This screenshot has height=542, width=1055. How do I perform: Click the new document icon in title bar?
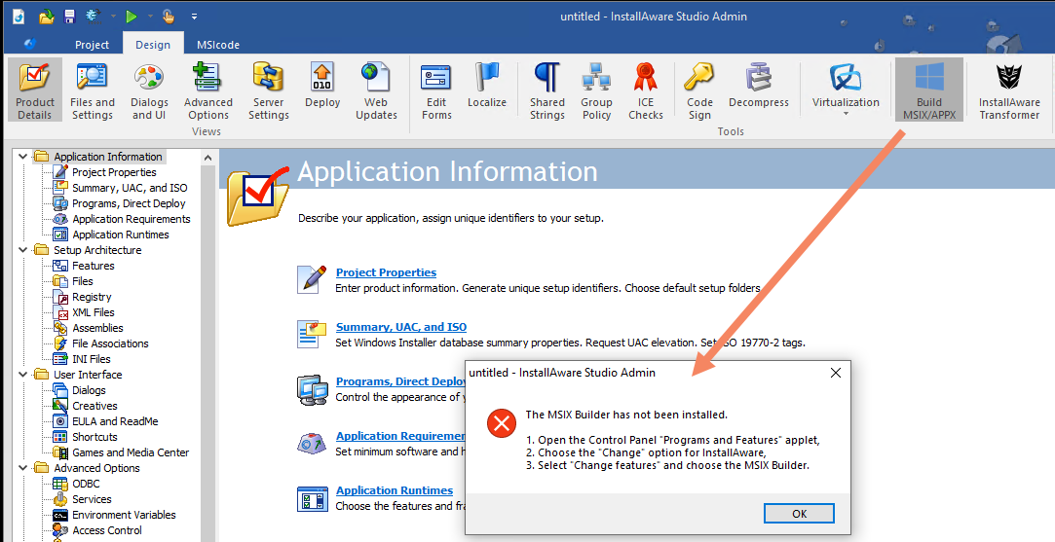click(19, 17)
